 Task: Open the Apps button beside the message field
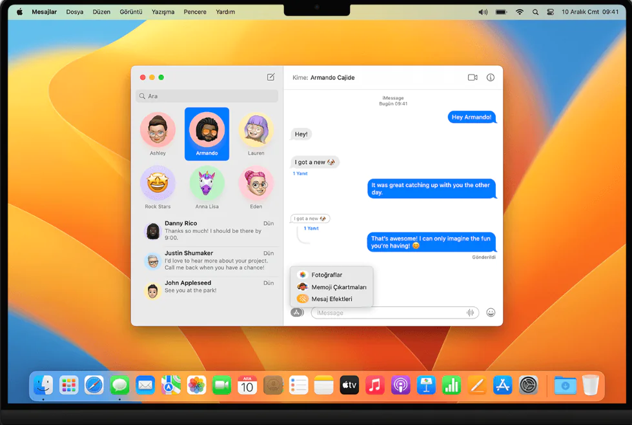(297, 312)
